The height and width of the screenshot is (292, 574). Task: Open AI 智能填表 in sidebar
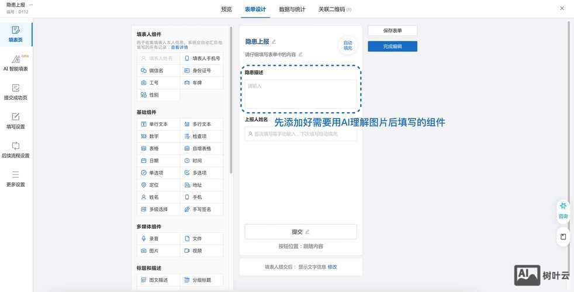coord(16,63)
